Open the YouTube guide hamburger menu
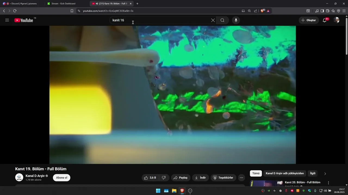This screenshot has width=348, height=195. 7,20
